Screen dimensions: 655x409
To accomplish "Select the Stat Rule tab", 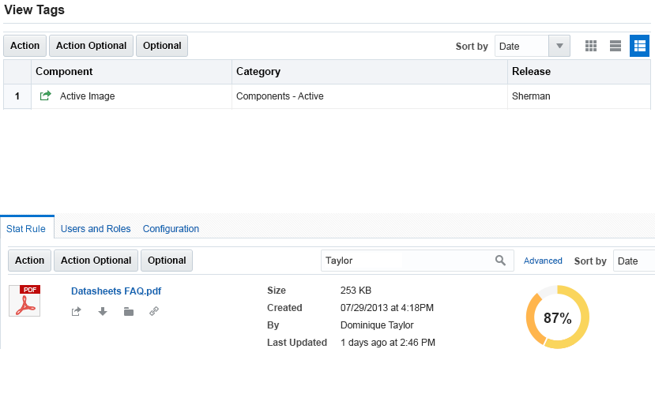I will pyautogui.click(x=26, y=229).
